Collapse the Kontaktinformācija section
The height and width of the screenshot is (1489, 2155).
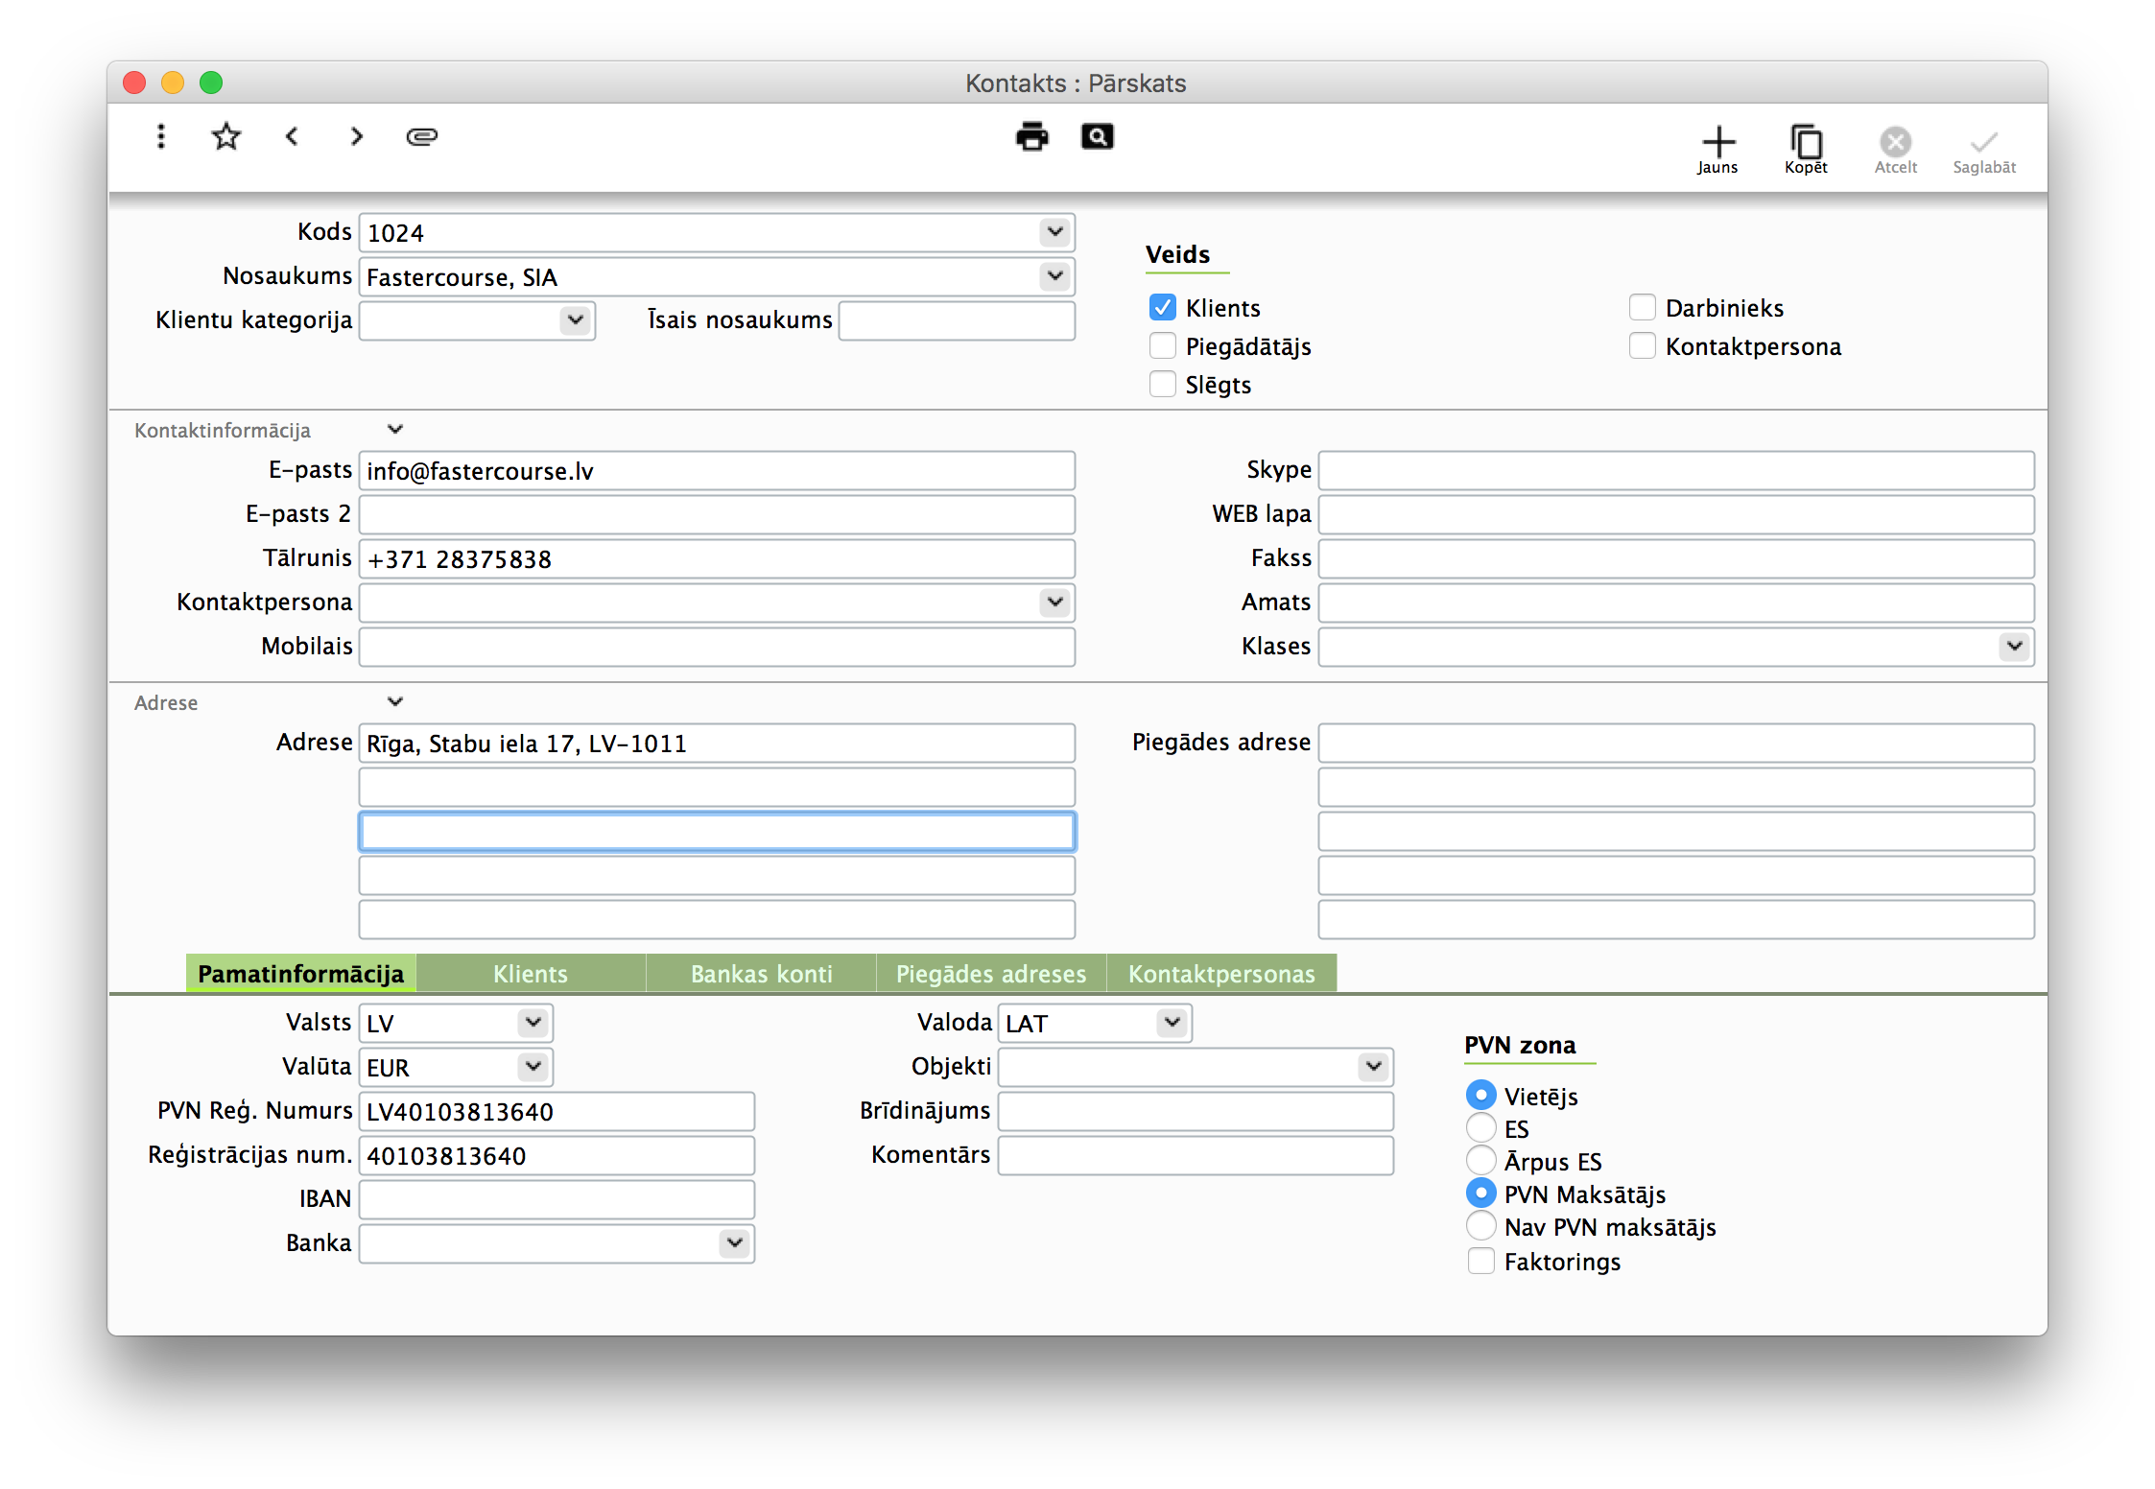point(394,429)
